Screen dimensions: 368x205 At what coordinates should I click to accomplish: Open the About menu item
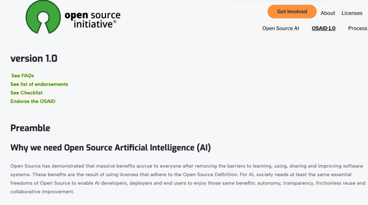[x=328, y=13]
